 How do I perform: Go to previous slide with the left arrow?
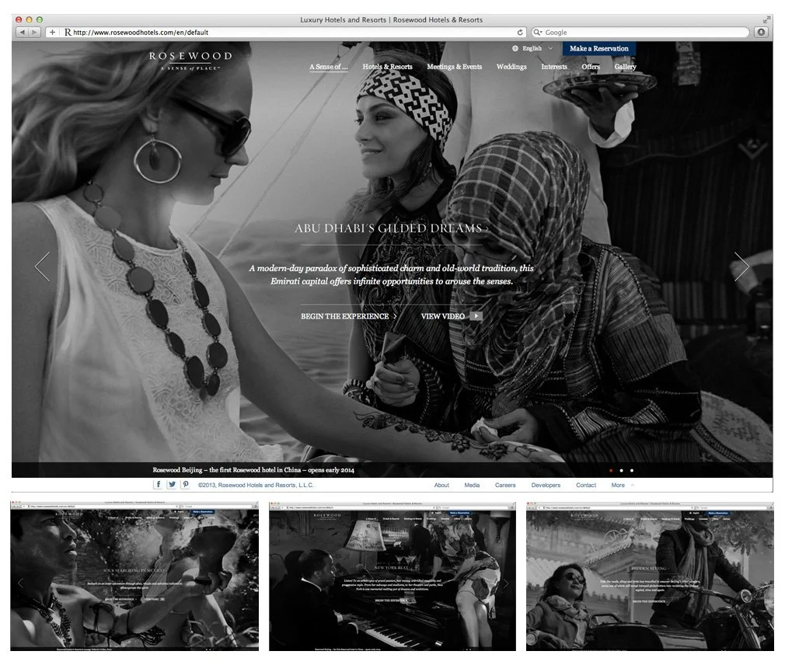click(42, 266)
